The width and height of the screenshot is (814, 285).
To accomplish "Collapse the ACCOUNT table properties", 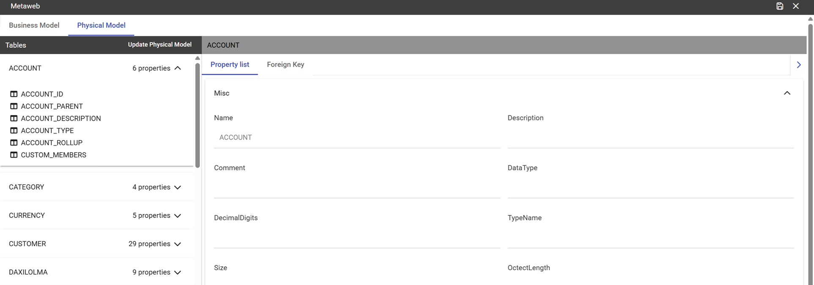I will pyautogui.click(x=178, y=68).
